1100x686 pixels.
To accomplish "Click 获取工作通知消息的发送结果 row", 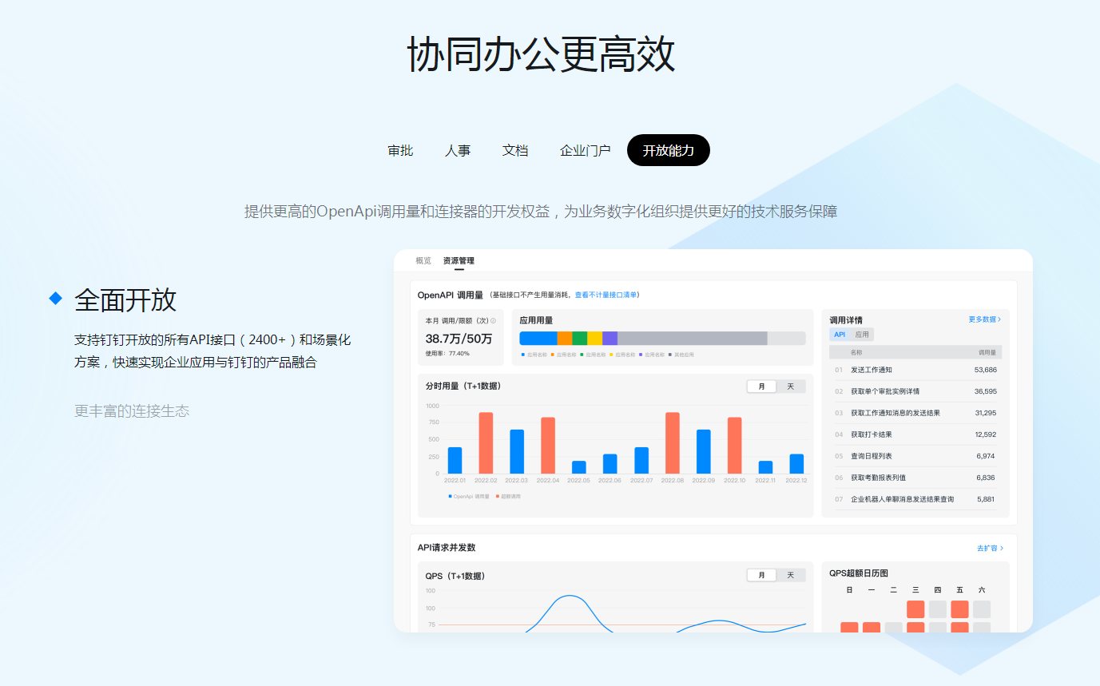I will (915, 413).
